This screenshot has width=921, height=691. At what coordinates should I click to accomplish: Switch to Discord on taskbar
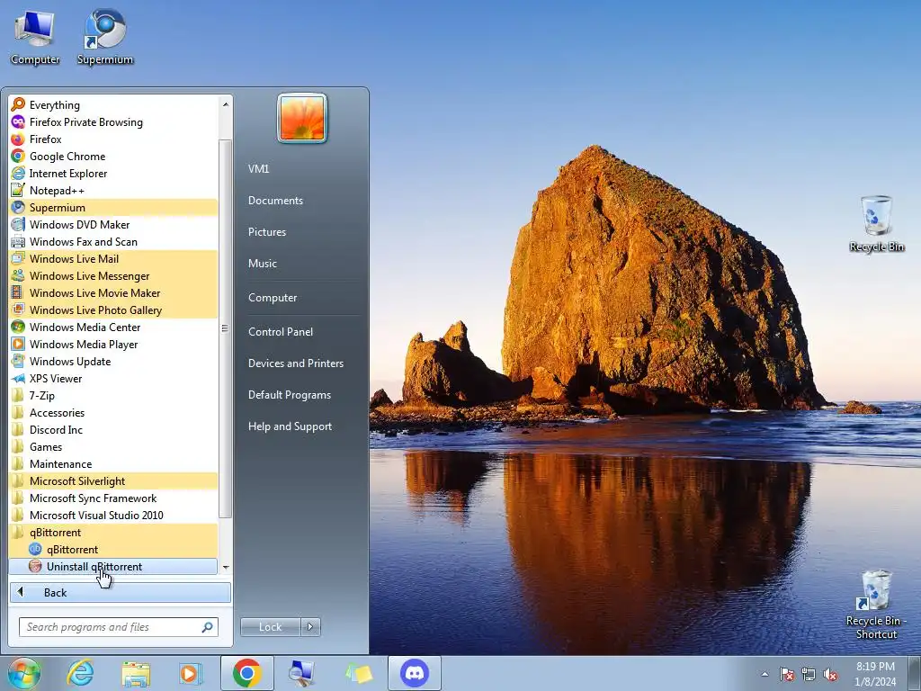click(415, 673)
